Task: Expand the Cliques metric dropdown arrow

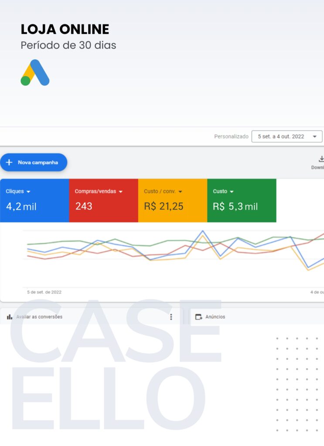Action: pos(28,192)
